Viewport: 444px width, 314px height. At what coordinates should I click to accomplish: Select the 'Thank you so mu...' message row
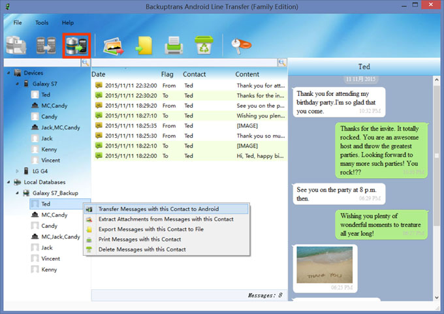pos(189,136)
